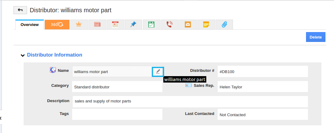Open the red news feed tab

point(97,24)
